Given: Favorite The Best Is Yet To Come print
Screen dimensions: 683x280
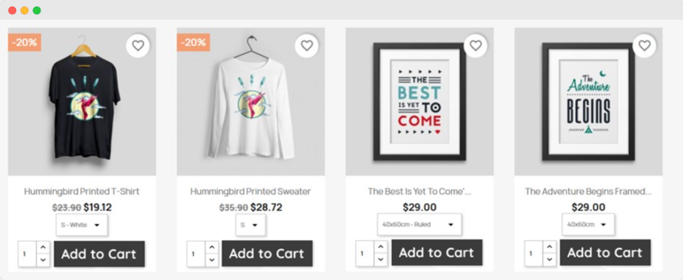Looking at the screenshot, I should (x=476, y=46).
